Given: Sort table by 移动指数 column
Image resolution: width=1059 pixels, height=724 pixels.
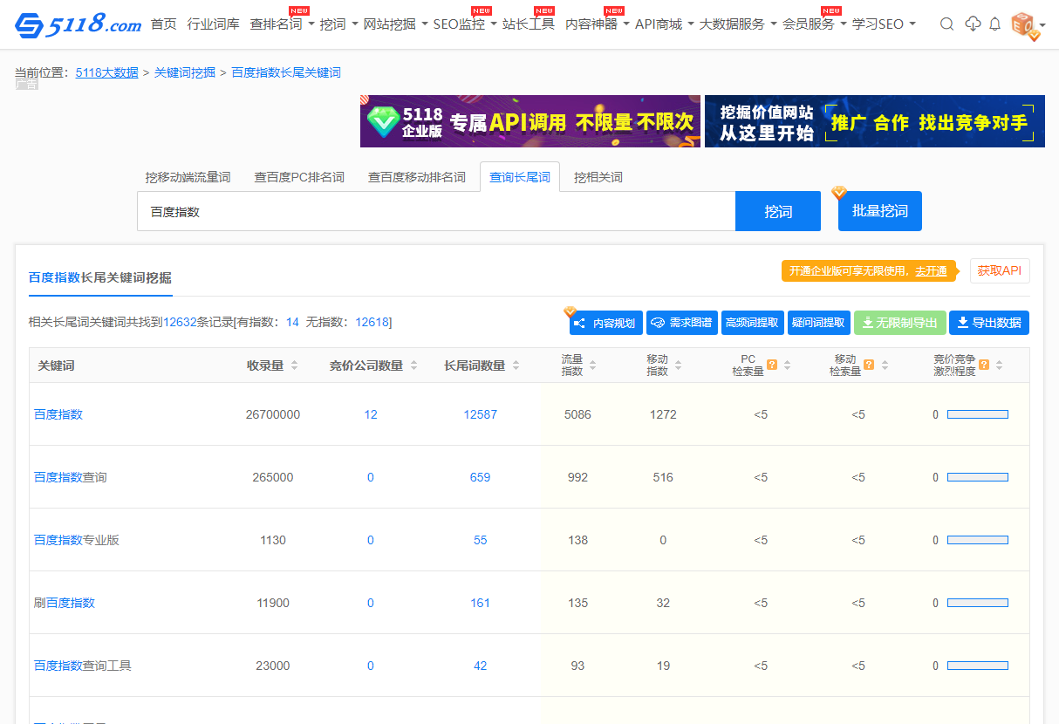Looking at the screenshot, I should (x=678, y=365).
